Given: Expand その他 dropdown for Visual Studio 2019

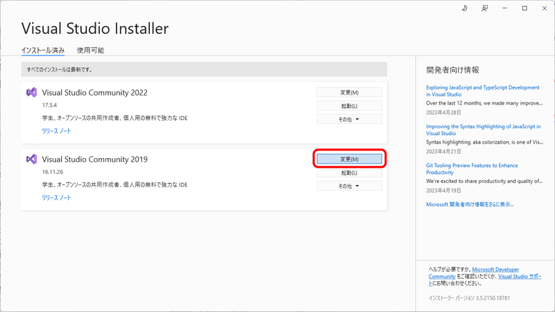Looking at the screenshot, I should point(350,186).
